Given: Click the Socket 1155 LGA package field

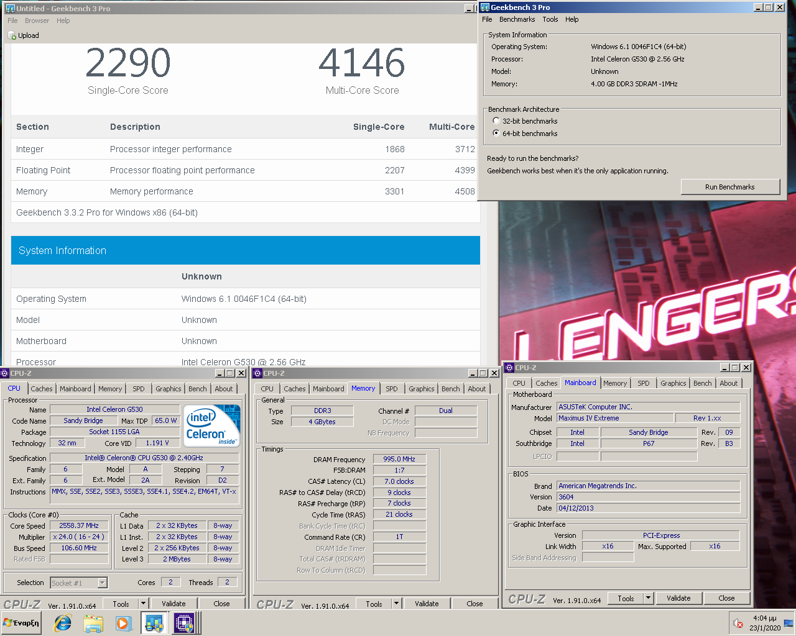Looking at the screenshot, I should click(x=114, y=432).
